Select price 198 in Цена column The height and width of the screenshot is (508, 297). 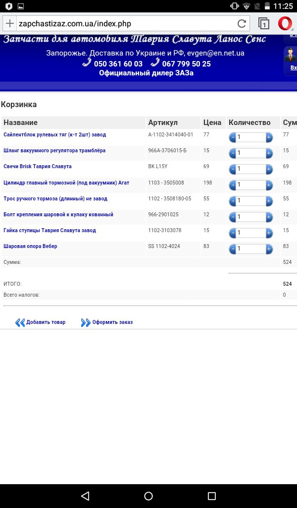[x=208, y=183]
